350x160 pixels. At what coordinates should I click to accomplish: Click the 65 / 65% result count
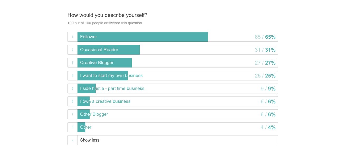click(265, 37)
